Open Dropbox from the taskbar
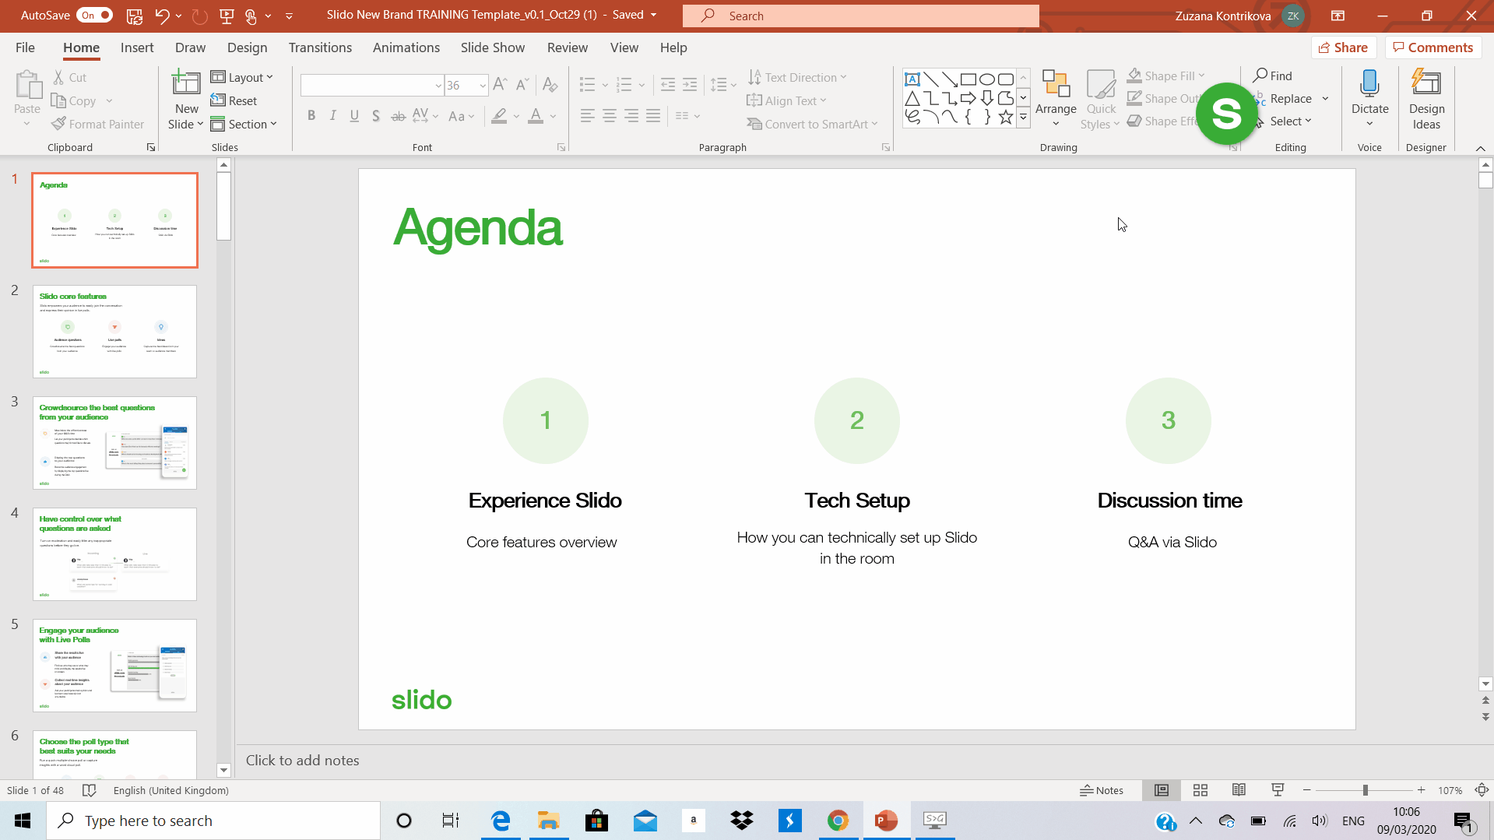This screenshot has width=1494, height=840. pos(742,821)
